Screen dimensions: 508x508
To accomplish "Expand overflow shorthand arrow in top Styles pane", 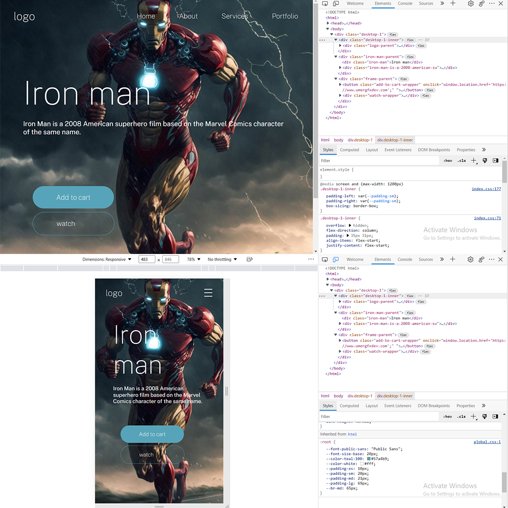I will pos(350,225).
